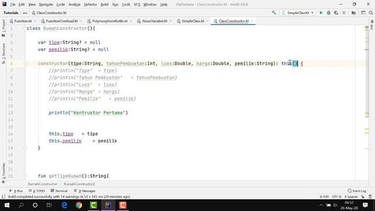Click RumahConstructor in the bottom breadcrumb
This screenshot has width=375, height=211.
pyautogui.click(x=42, y=184)
